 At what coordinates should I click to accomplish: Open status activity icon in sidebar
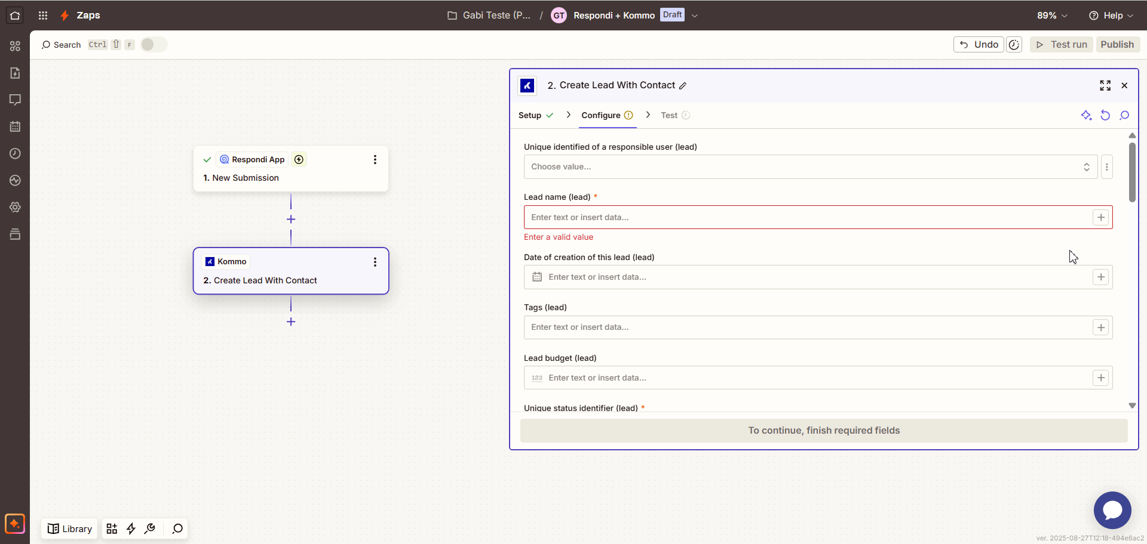click(15, 180)
